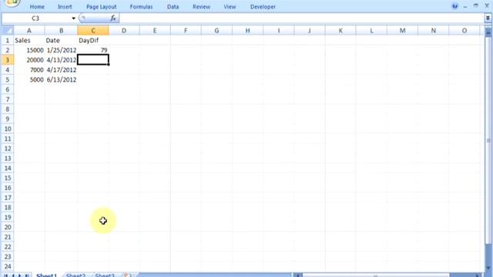
Task: Select the DayDif cell showing 79
Action: click(x=93, y=50)
